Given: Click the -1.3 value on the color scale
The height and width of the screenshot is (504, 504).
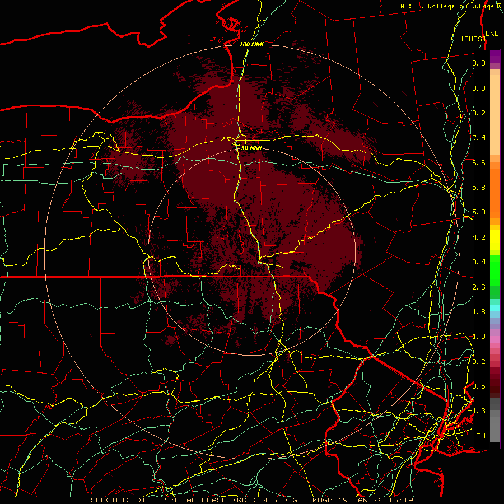Looking at the screenshot, I should pyautogui.click(x=477, y=411).
